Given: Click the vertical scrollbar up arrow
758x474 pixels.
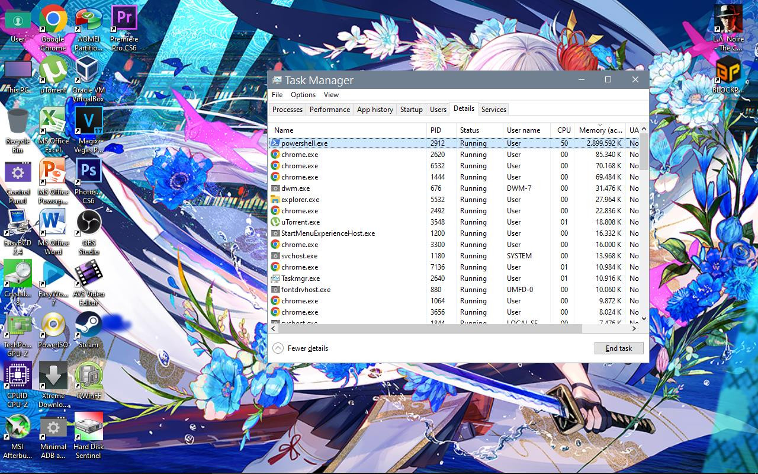Looking at the screenshot, I should point(644,129).
